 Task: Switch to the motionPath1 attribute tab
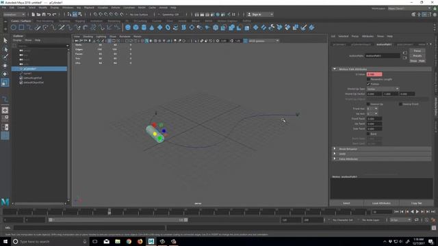[384, 44]
